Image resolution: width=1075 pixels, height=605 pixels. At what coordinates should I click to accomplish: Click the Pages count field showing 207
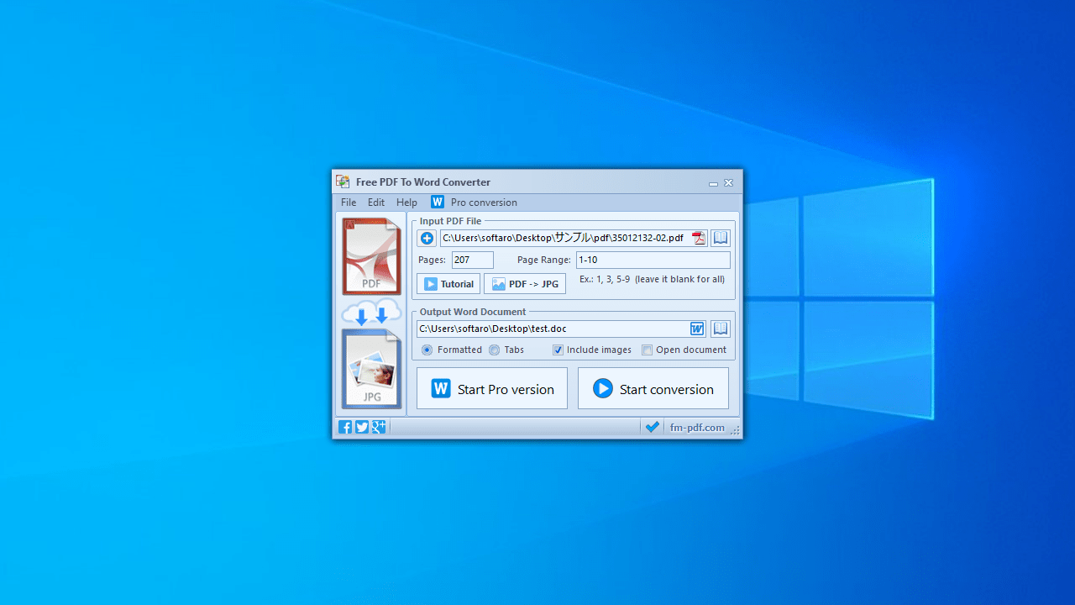point(473,260)
